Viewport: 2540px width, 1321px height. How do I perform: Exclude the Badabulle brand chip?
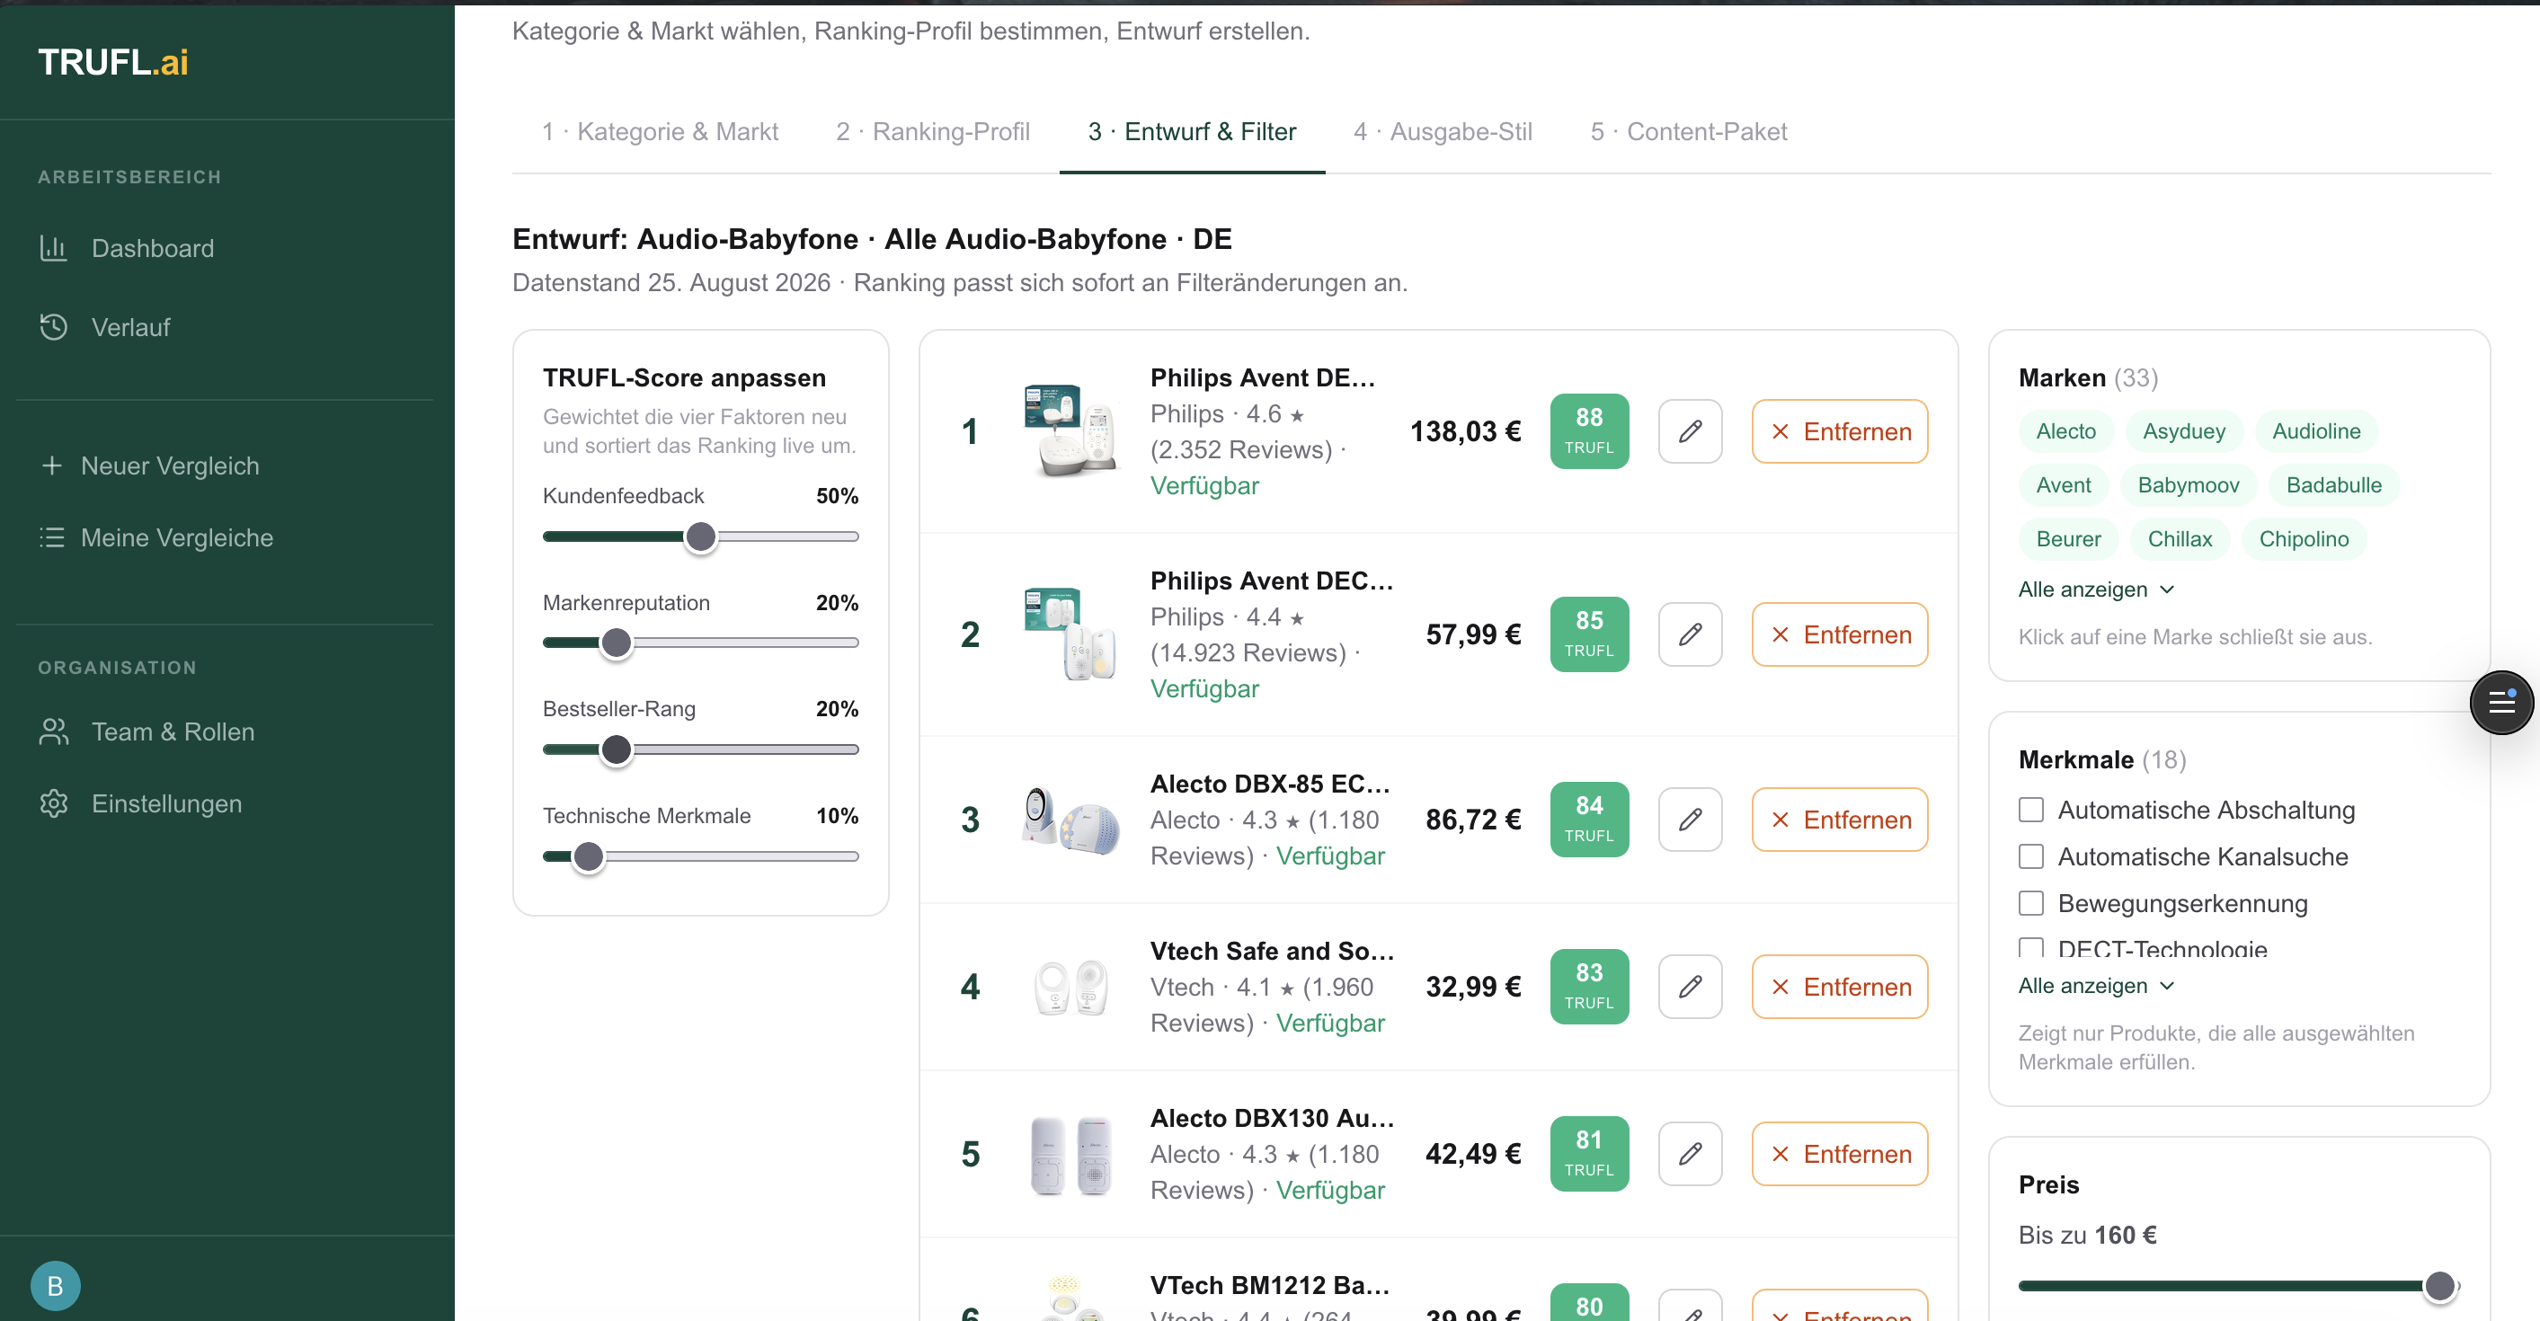[x=2334, y=485]
